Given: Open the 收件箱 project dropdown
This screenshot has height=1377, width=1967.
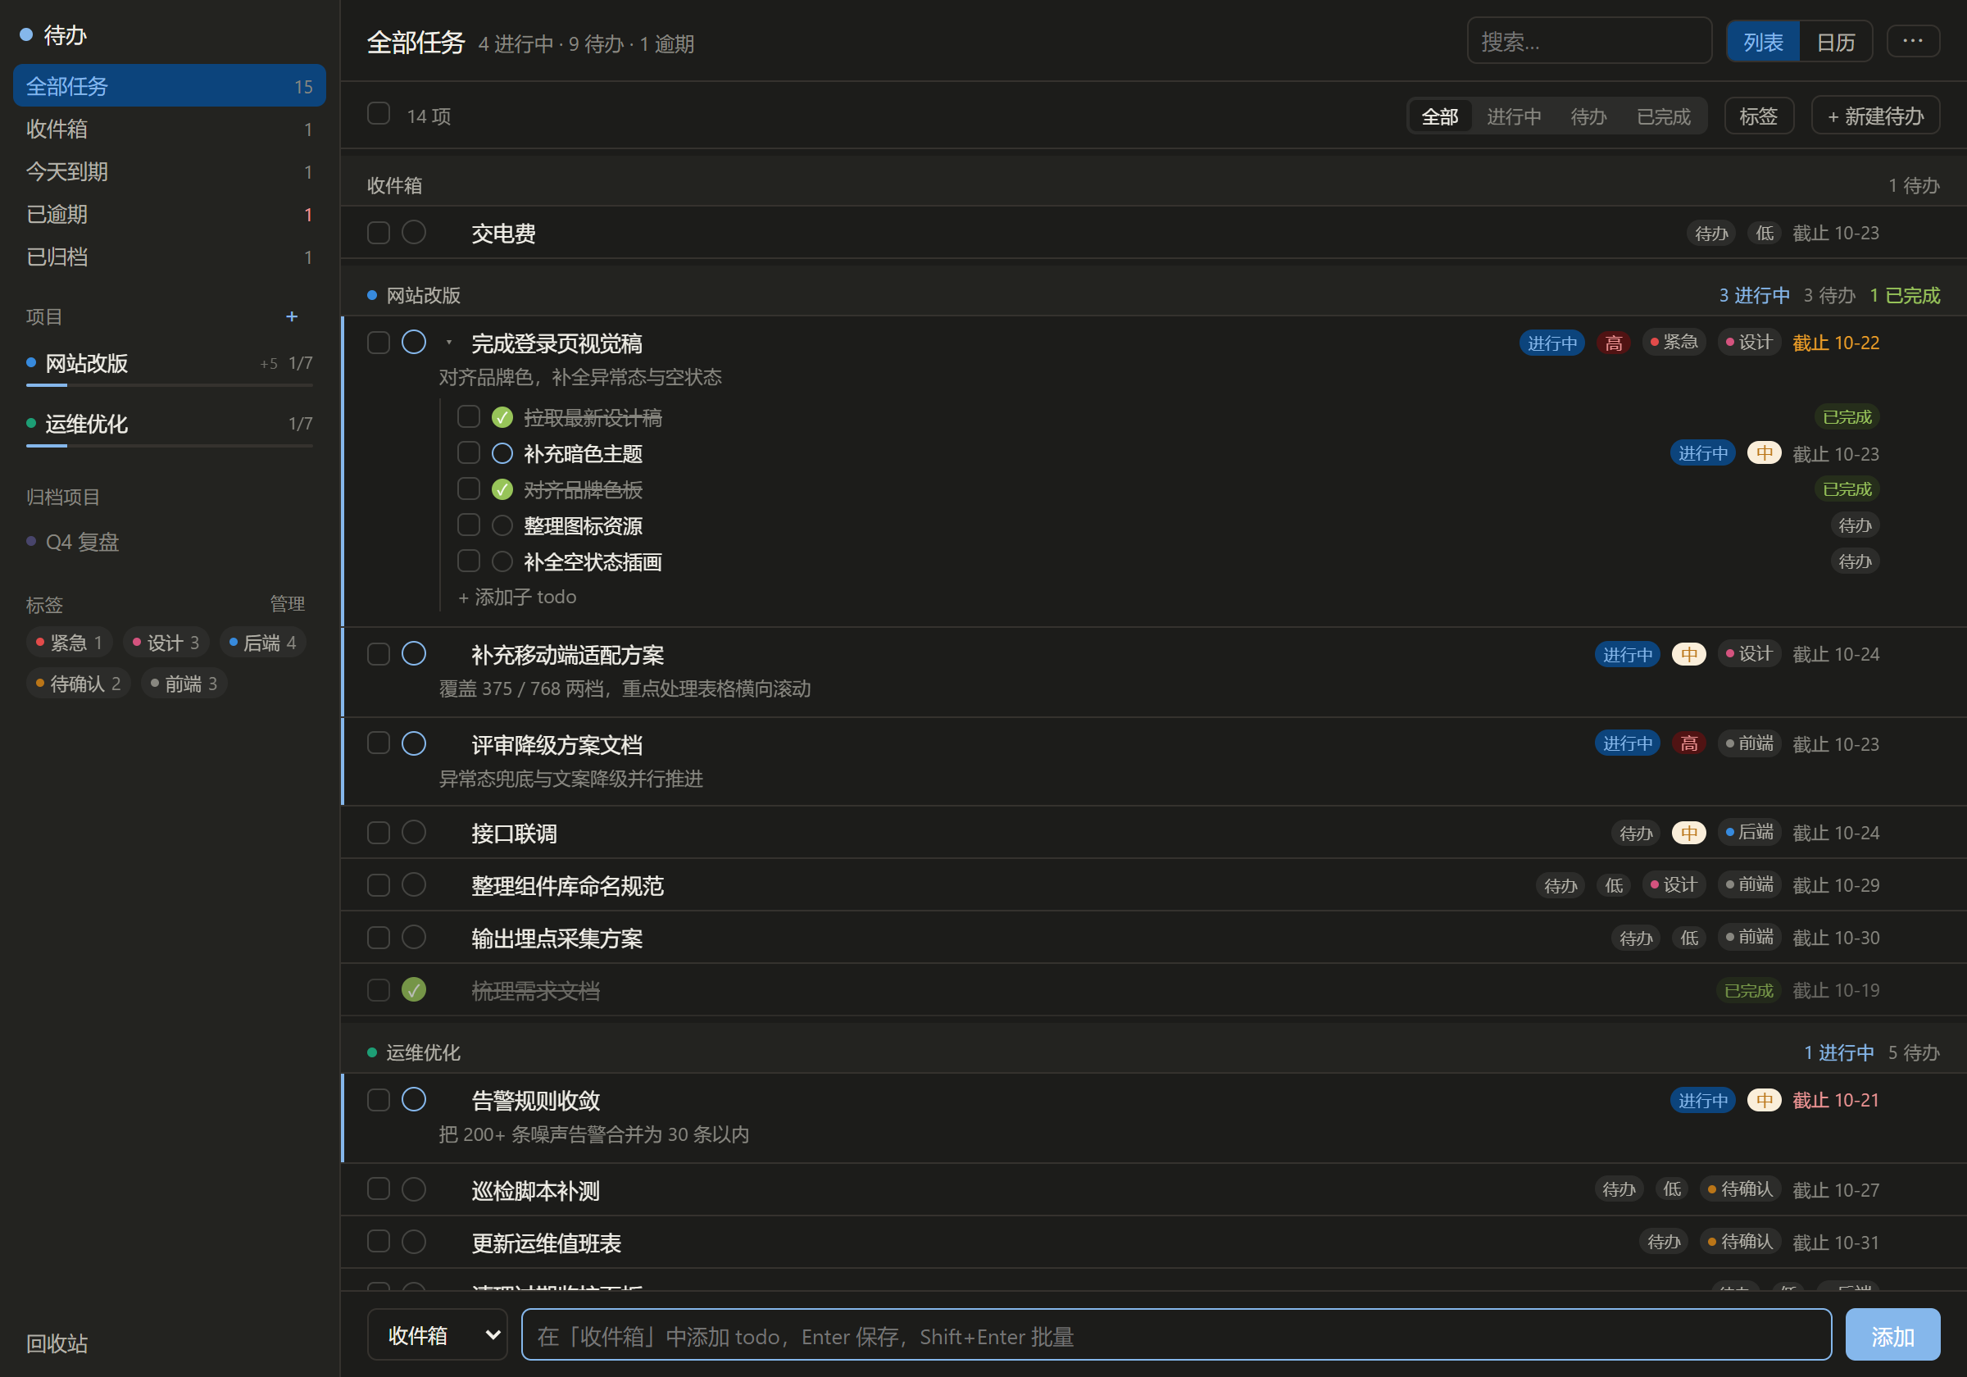Looking at the screenshot, I should (x=438, y=1335).
